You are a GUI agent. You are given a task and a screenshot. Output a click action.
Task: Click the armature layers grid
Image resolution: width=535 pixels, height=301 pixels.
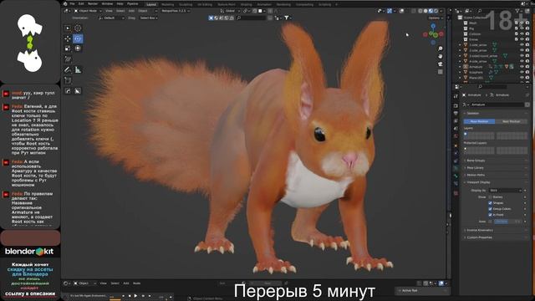(496, 135)
